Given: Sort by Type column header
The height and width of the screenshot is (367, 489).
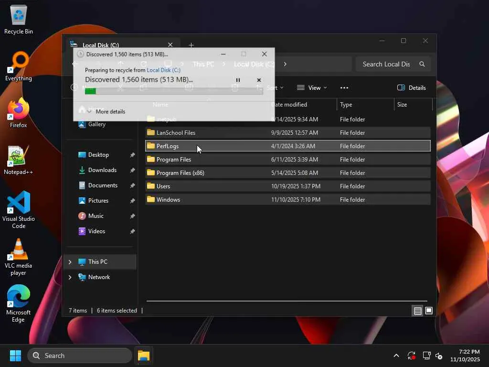Looking at the screenshot, I should click(x=365, y=105).
